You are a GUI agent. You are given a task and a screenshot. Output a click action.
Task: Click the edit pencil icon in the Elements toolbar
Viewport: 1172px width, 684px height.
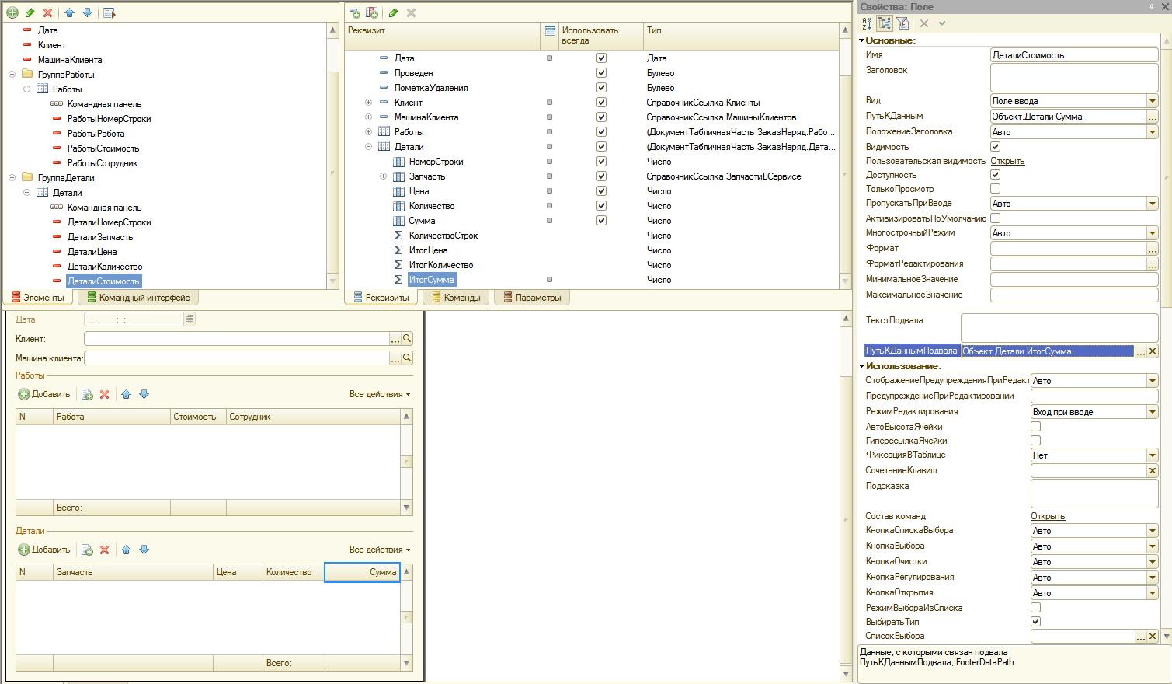pos(30,12)
